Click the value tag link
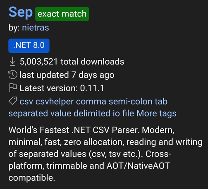Screen dimensions: 208x189 pos(61,113)
